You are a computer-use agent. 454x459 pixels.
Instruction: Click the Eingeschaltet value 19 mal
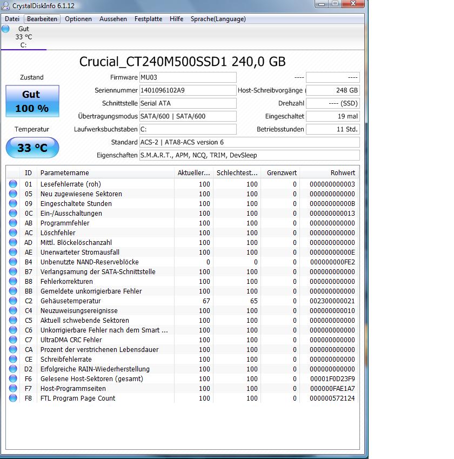tap(333, 116)
